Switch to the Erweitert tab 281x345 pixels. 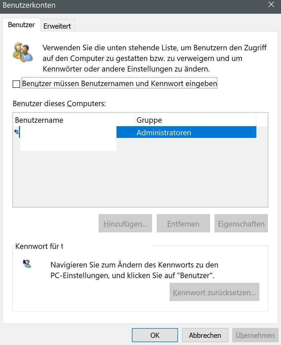[x=57, y=26]
